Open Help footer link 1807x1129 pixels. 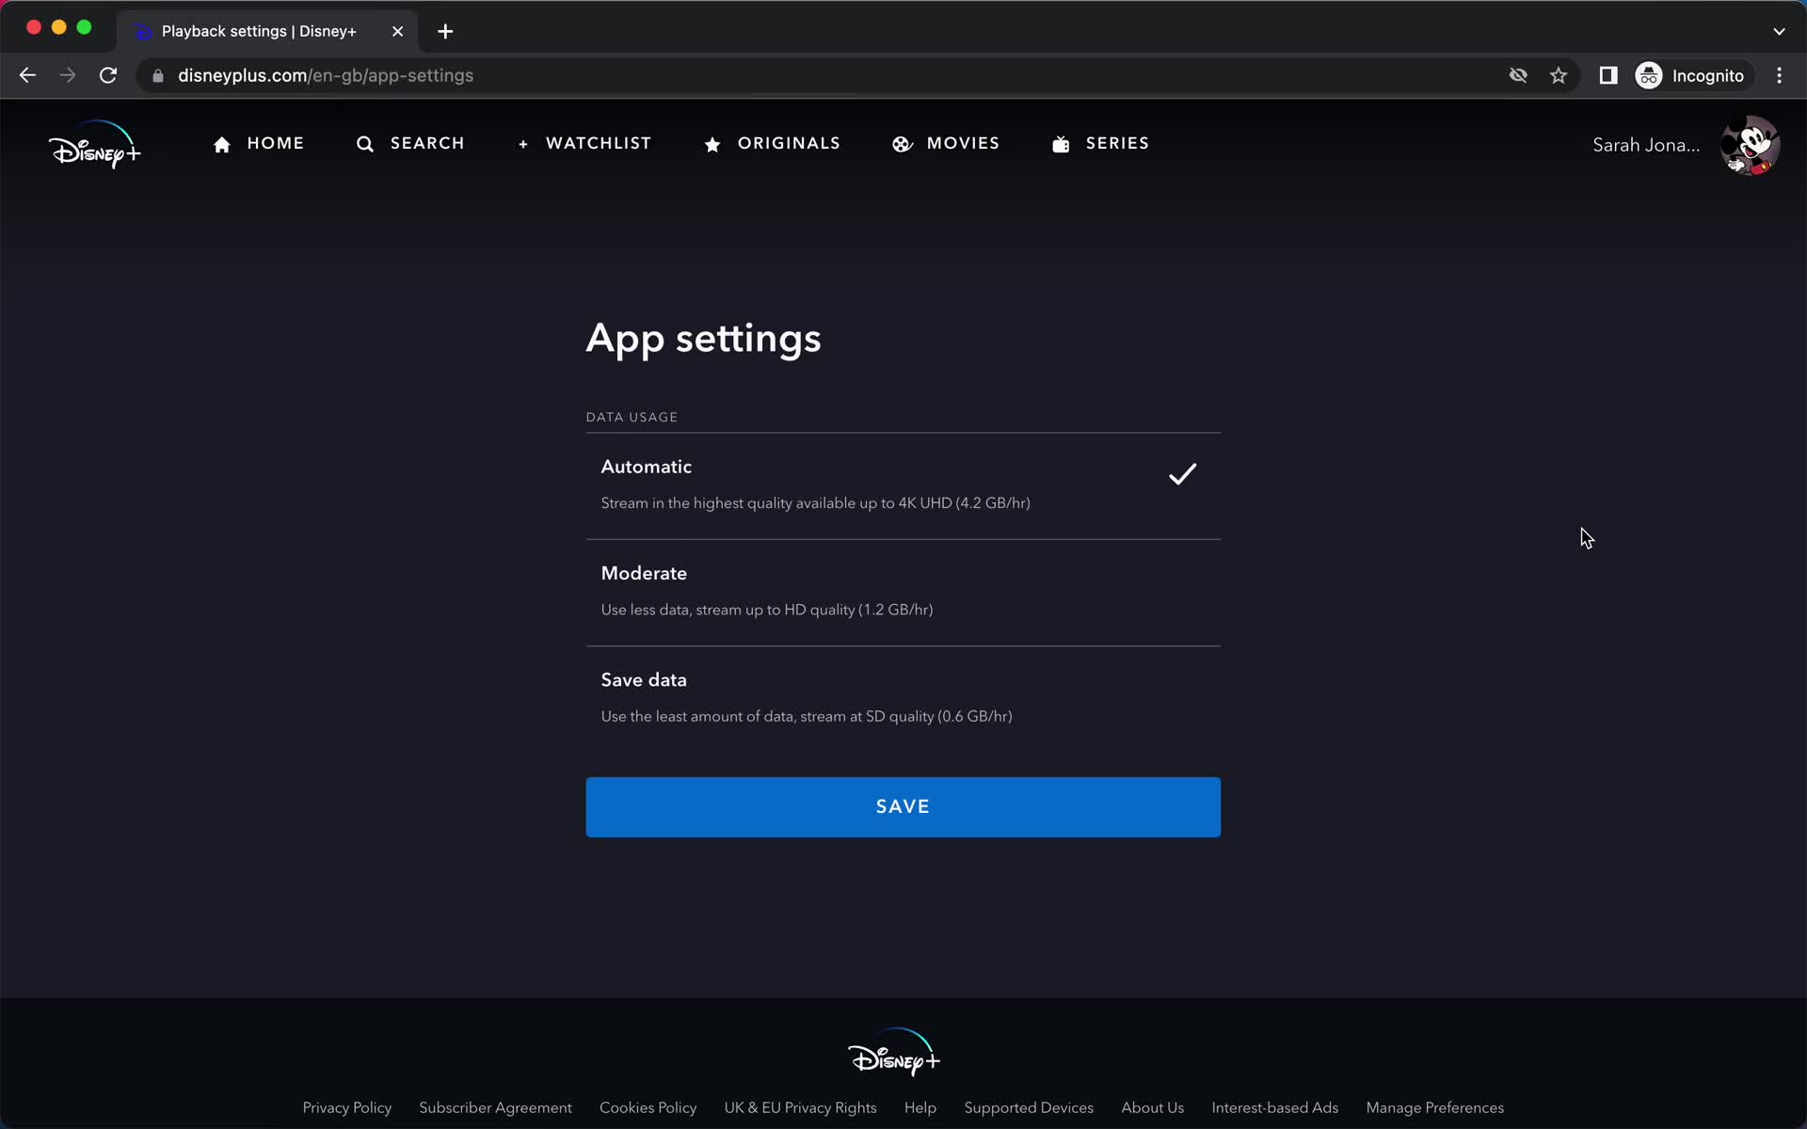(919, 1107)
